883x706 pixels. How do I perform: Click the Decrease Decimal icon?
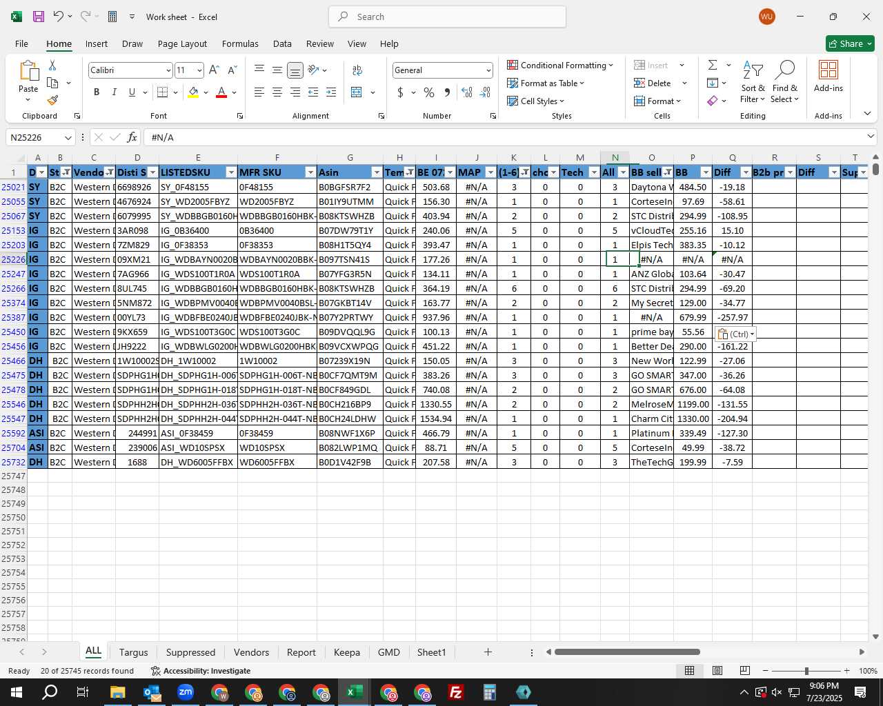click(485, 92)
